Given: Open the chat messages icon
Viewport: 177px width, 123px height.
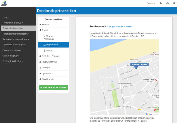Looking at the screenshot, I should pos(161,3).
